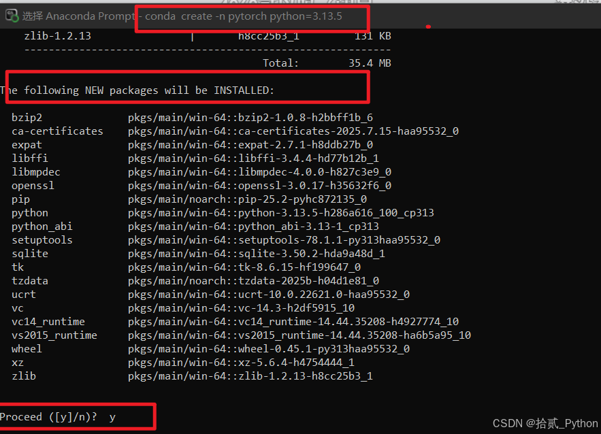
Task: Click the vc-14.3-h2df5915_10 path
Action: (241, 308)
